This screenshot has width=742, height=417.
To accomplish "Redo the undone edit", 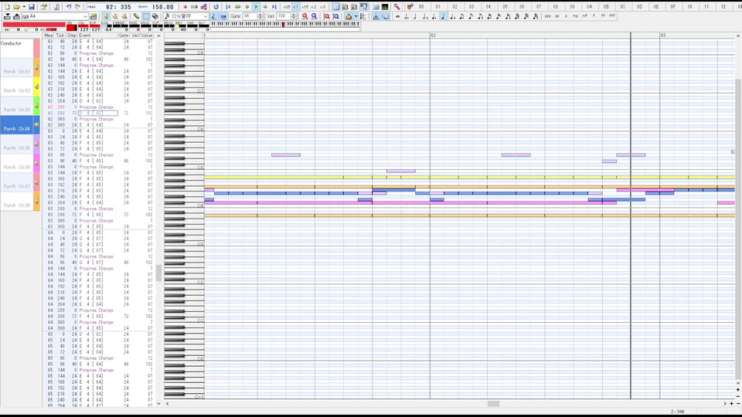I will coord(77,7).
